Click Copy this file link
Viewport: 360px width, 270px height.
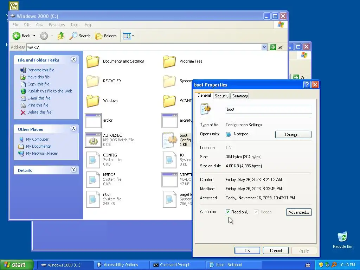pos(38,84)
